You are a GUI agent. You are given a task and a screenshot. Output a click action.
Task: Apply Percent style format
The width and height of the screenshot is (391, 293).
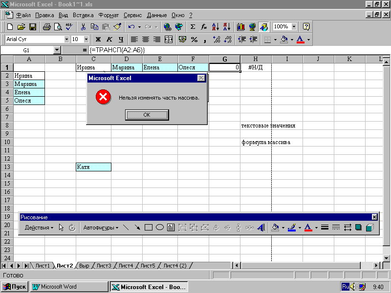[194, 40]
